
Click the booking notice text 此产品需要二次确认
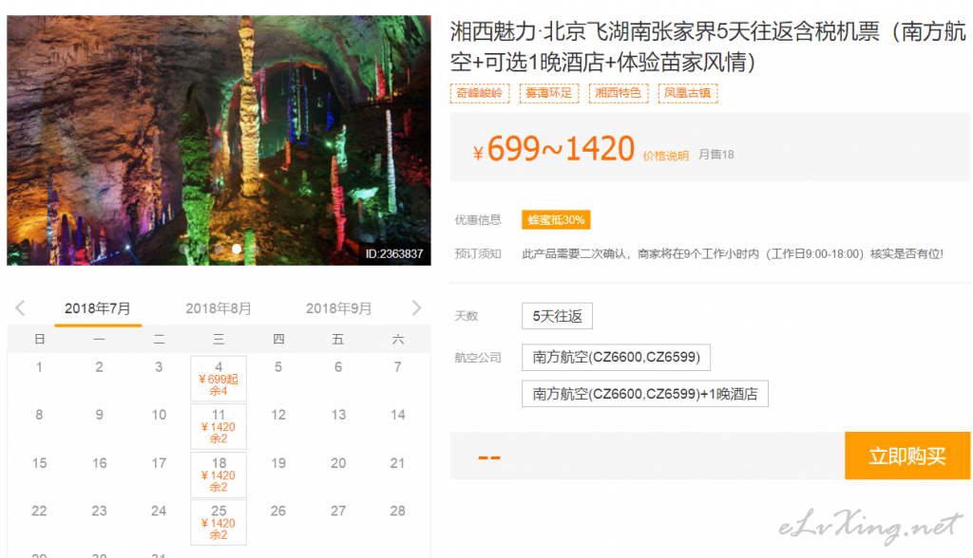point(733,253)
